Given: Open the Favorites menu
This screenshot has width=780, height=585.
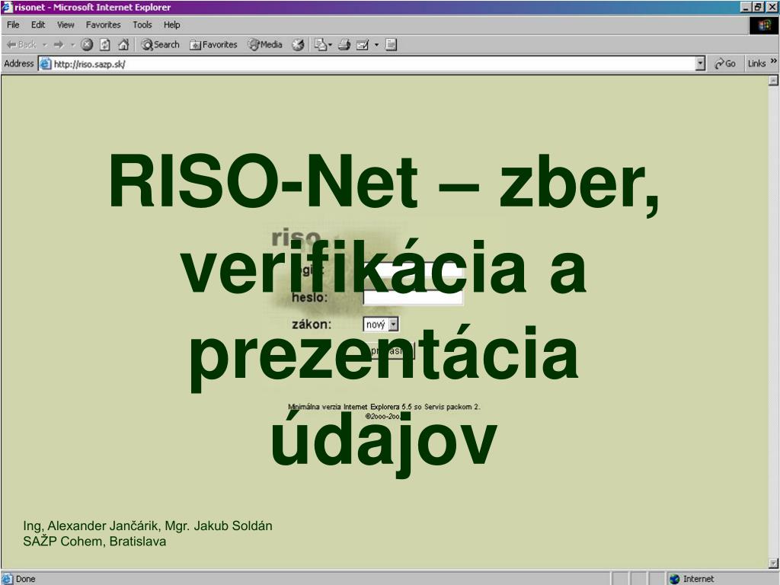Looking at the screenshot, I should [103, 24].
